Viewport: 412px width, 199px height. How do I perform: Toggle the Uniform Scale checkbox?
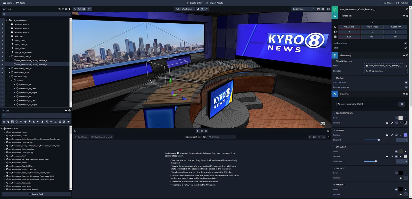click(x=406, y=43)
